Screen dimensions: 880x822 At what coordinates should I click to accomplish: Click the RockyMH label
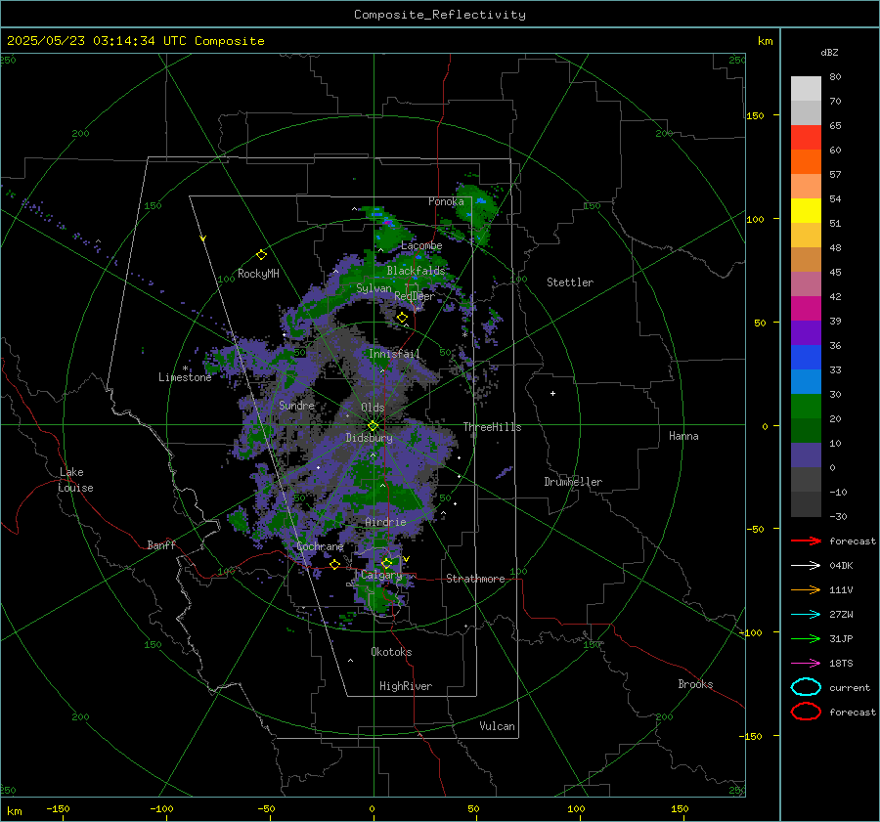pyautogui.click(x=258, y=274)
